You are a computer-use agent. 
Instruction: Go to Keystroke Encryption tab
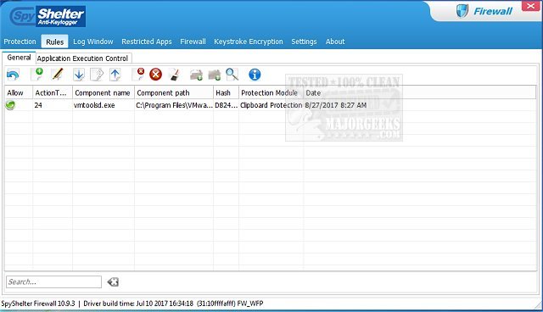pyautogui.click(x=249, y=42)
